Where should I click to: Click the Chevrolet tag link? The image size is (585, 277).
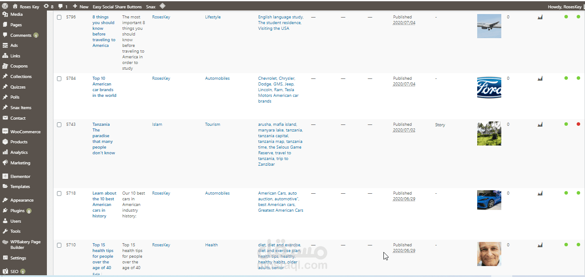(267, 78)
